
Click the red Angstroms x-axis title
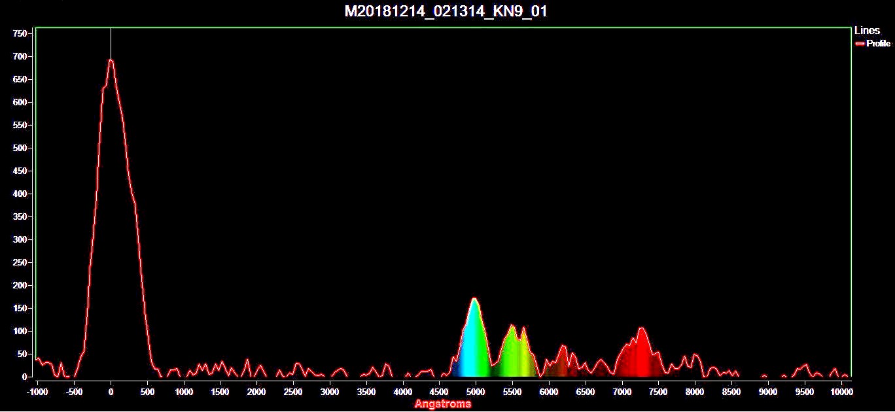coord(442,404)
